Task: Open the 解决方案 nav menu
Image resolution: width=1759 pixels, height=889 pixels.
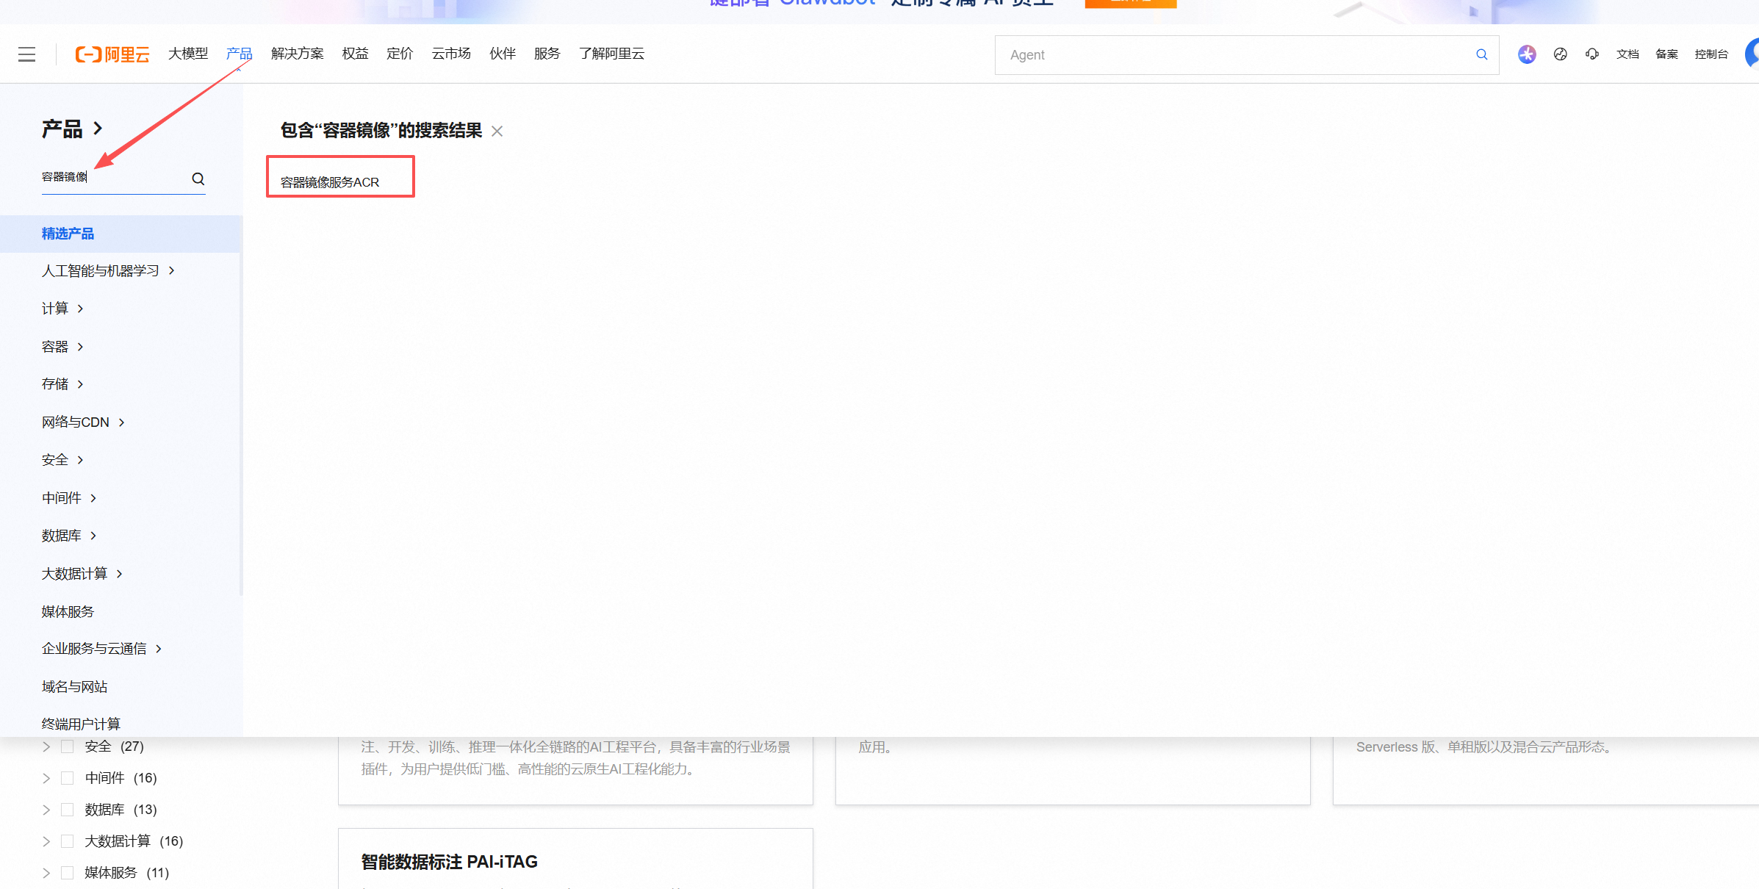Action: click(x=297, y=54)
